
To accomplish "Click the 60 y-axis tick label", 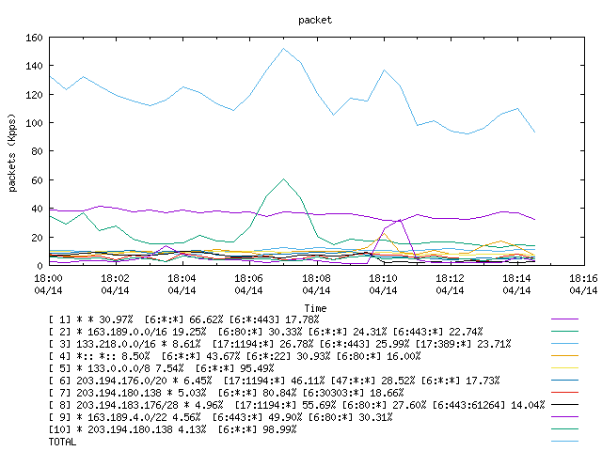I will [37, 180].
